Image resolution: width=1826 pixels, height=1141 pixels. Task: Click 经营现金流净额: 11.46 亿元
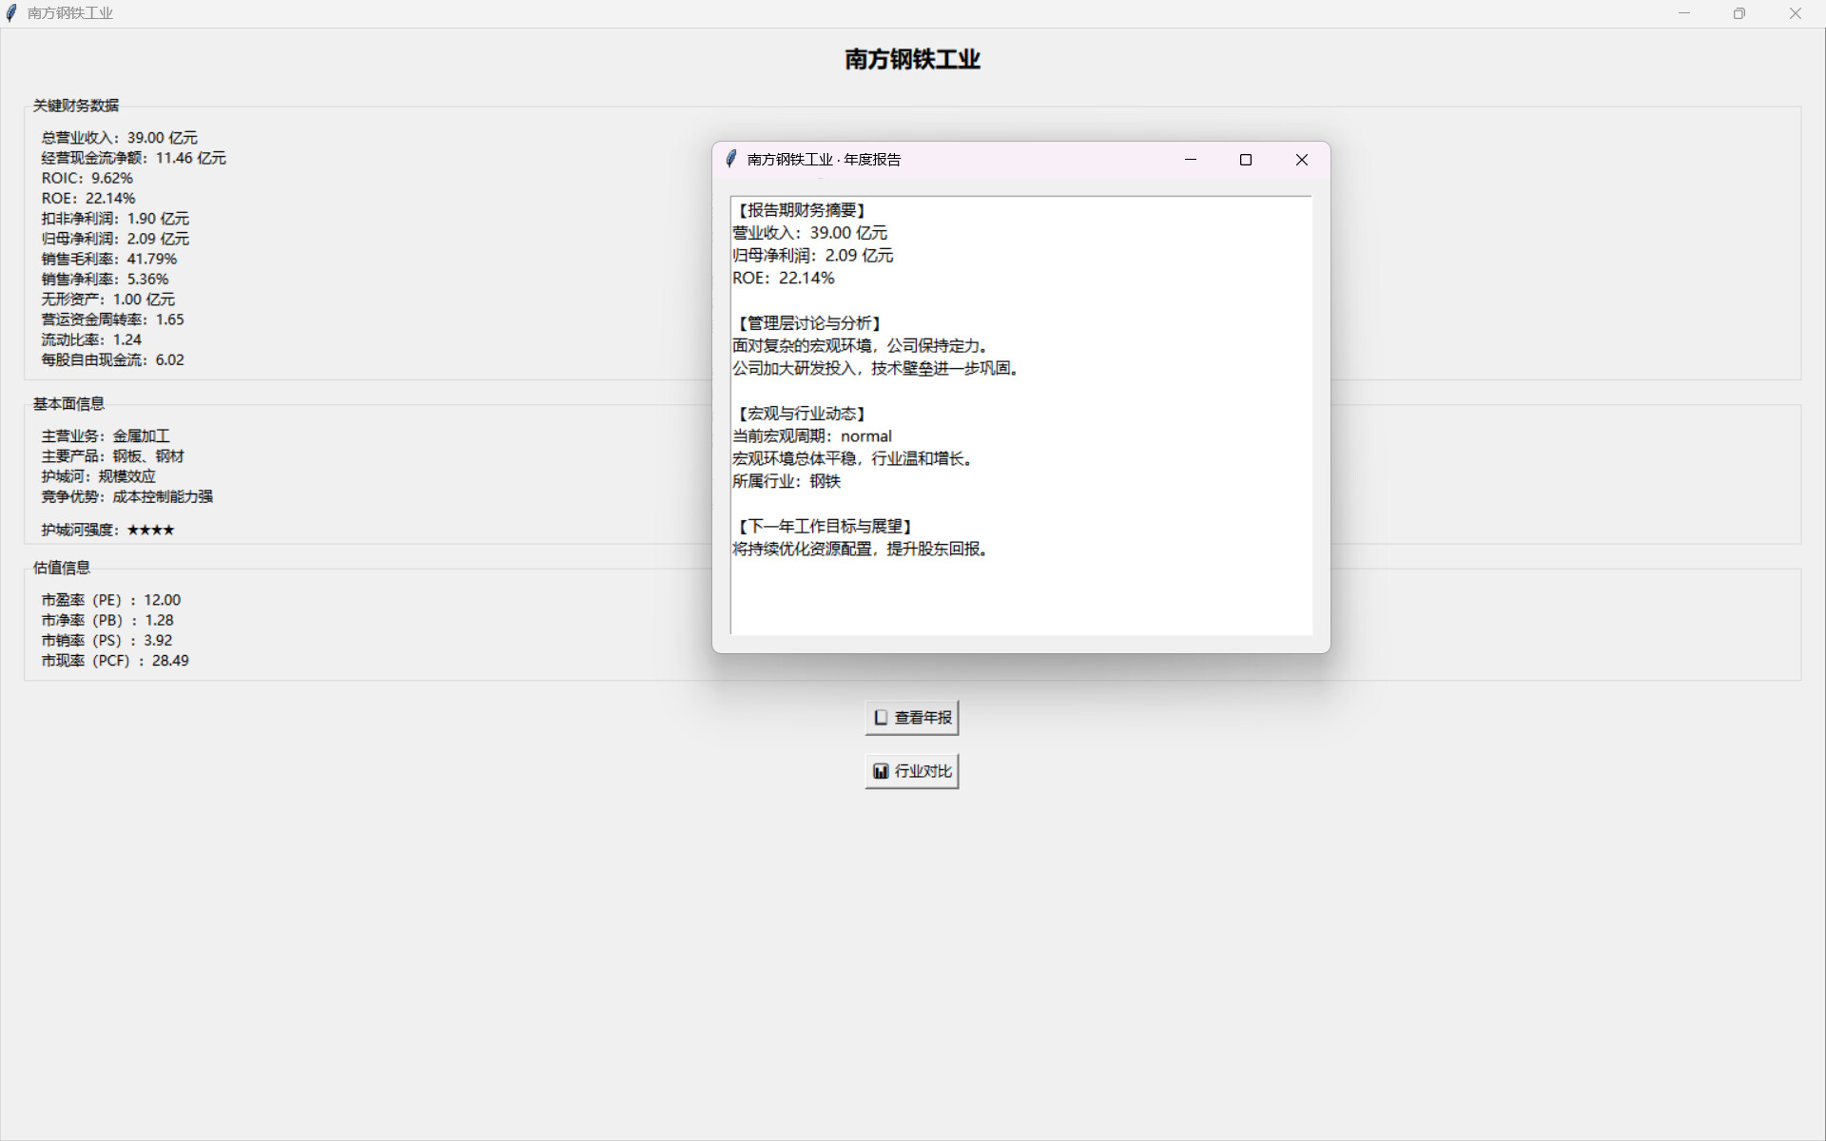click(x=133, y=158)
